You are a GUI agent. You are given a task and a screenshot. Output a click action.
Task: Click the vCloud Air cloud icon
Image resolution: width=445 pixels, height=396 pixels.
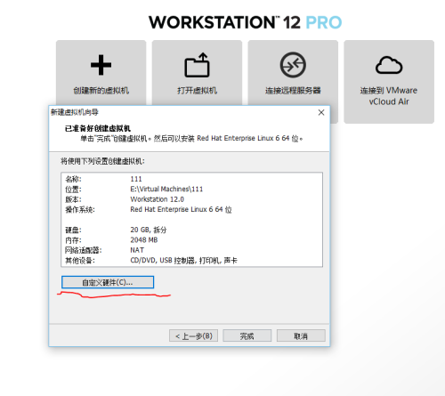point(389,65)
